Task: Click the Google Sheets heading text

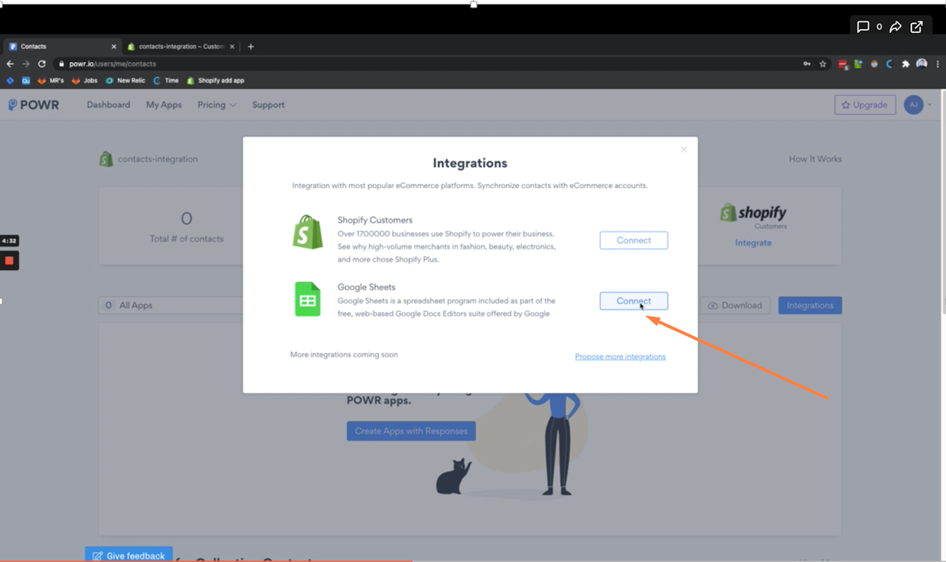Action: (x=367, y=287)
